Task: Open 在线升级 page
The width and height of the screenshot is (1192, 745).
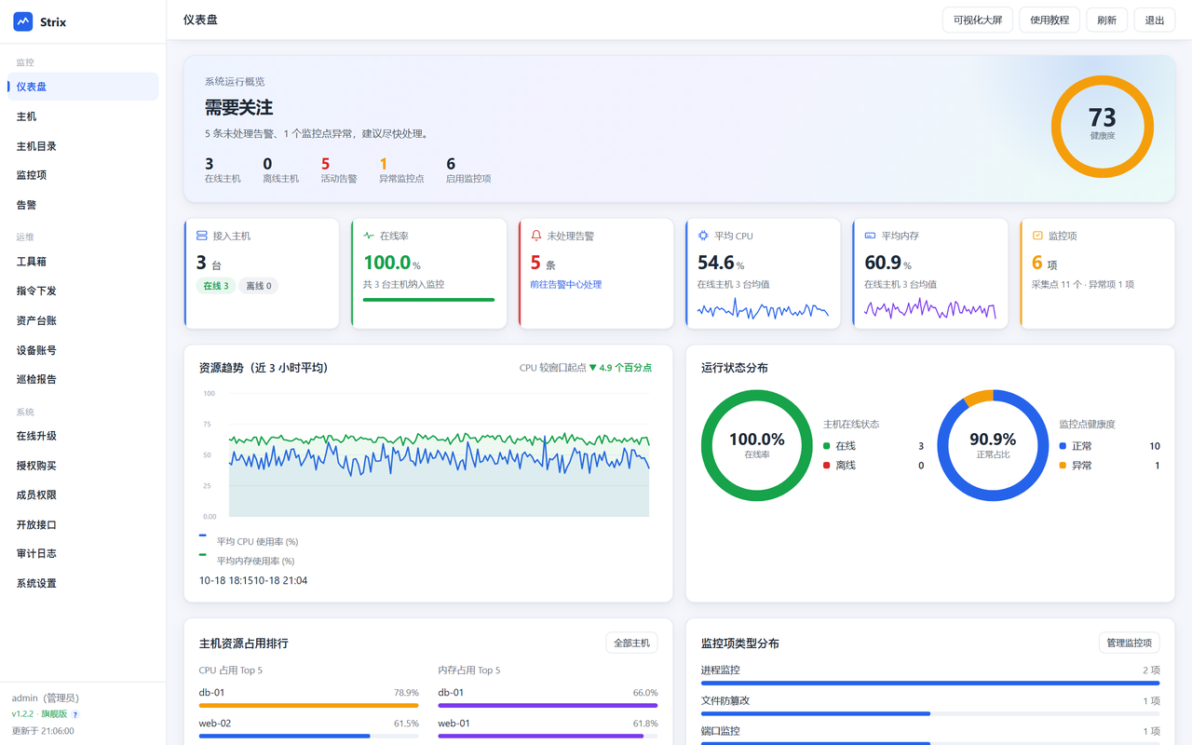Action: tap(83, 436)
